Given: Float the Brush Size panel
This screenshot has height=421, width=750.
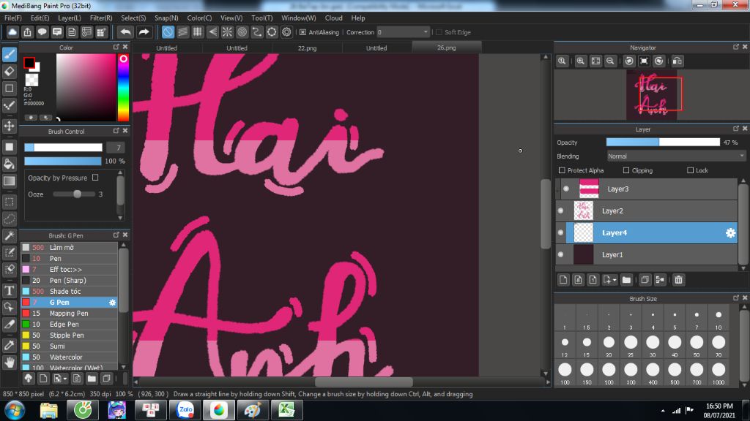Looking at the screenshot, I should click(x=735, y=298).
